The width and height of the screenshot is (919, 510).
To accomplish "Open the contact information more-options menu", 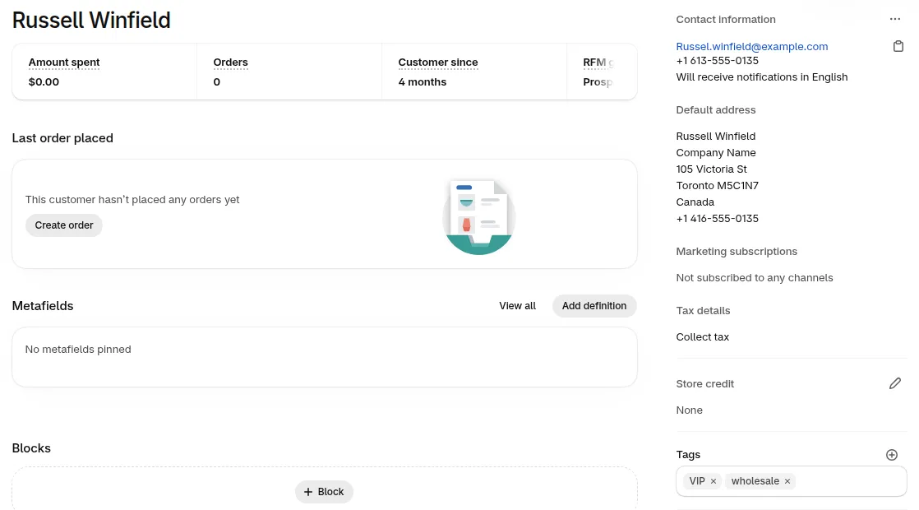I will coord(894,20).
